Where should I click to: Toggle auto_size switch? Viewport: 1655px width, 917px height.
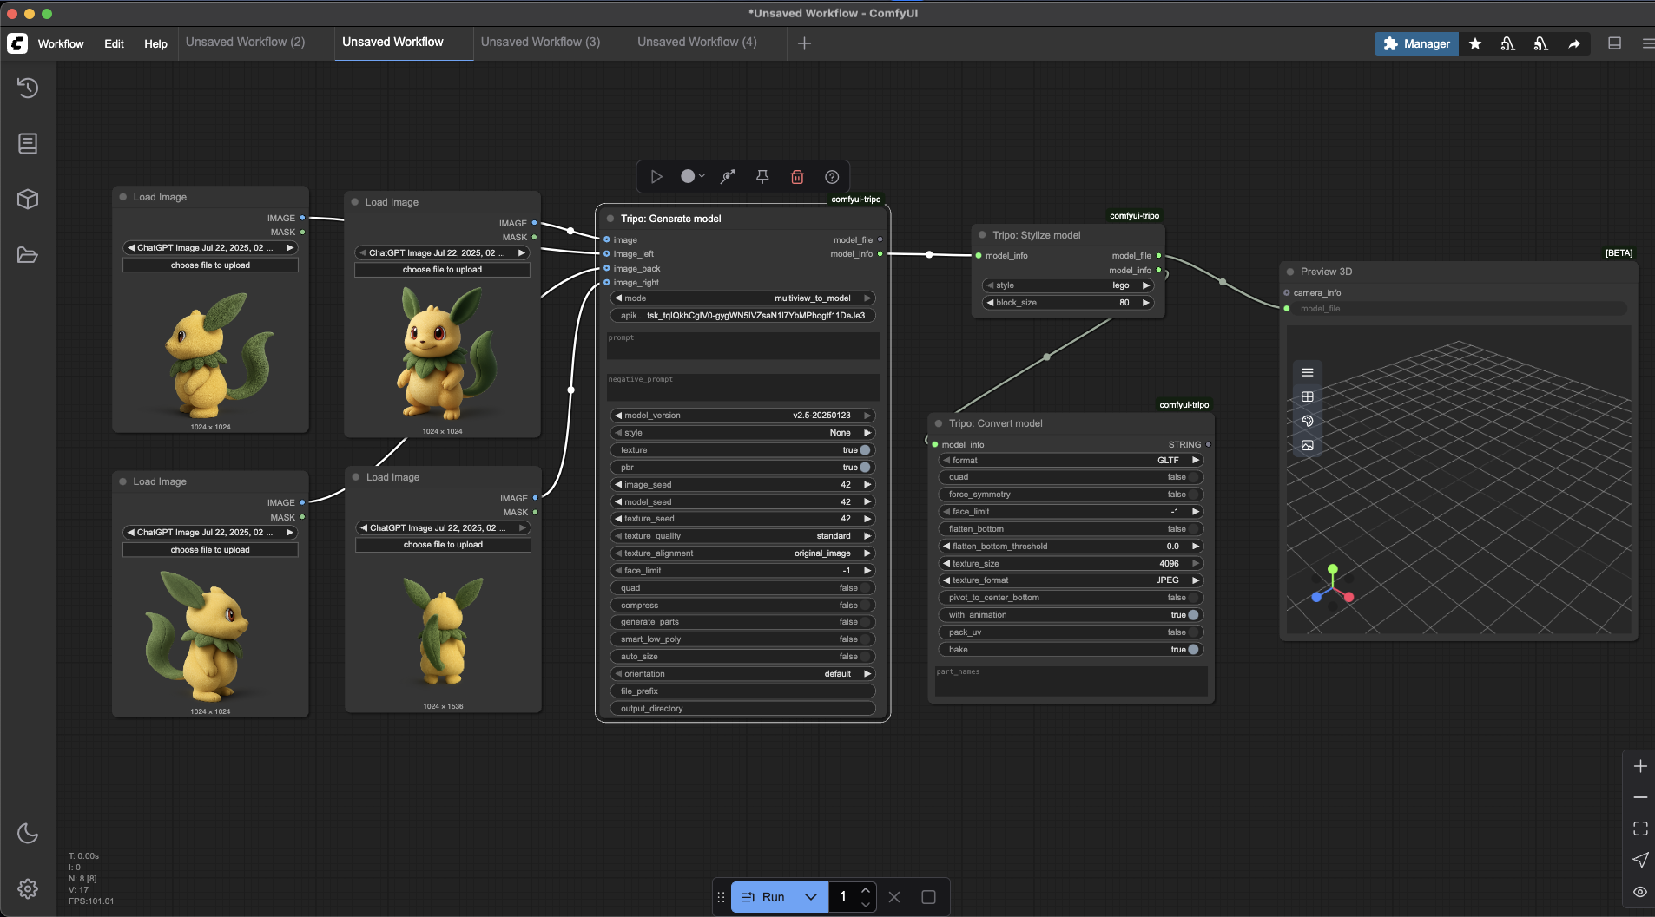742,657
